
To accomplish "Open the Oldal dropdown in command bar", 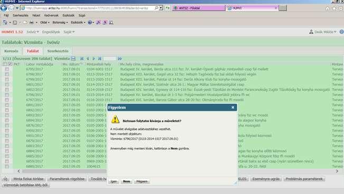I will 45,22.
